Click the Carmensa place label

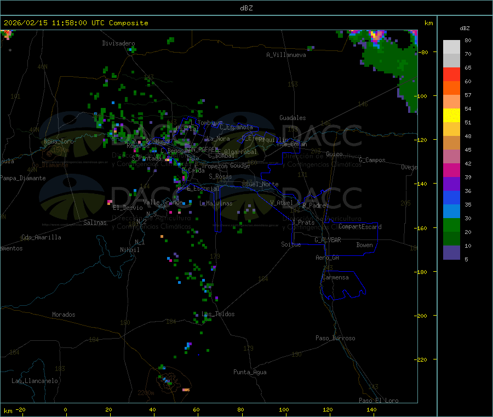[335, 277]
